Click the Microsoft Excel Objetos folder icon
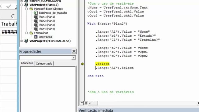This screenshot has width=199, height=112. (x=31, y=9)
